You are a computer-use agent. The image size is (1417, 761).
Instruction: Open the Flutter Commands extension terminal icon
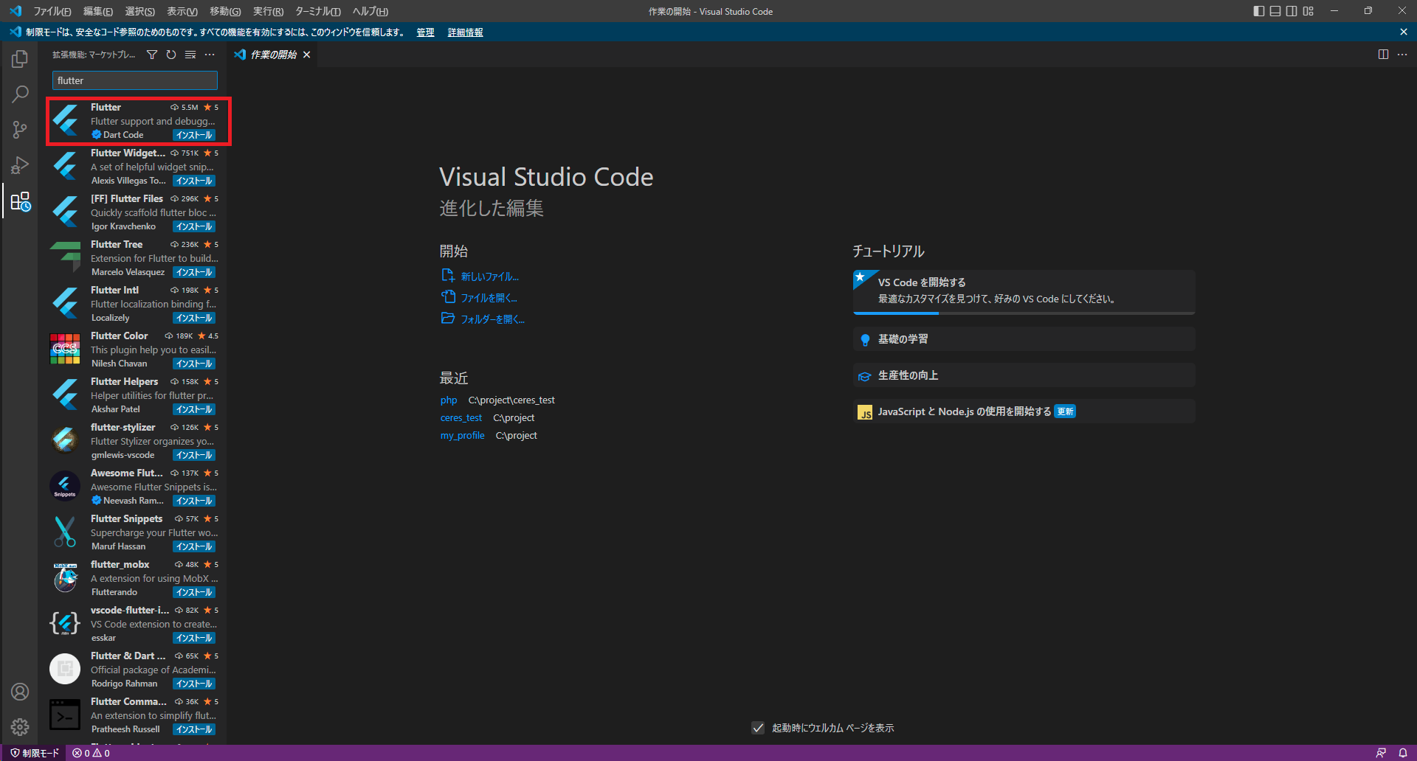pos(65,715)
